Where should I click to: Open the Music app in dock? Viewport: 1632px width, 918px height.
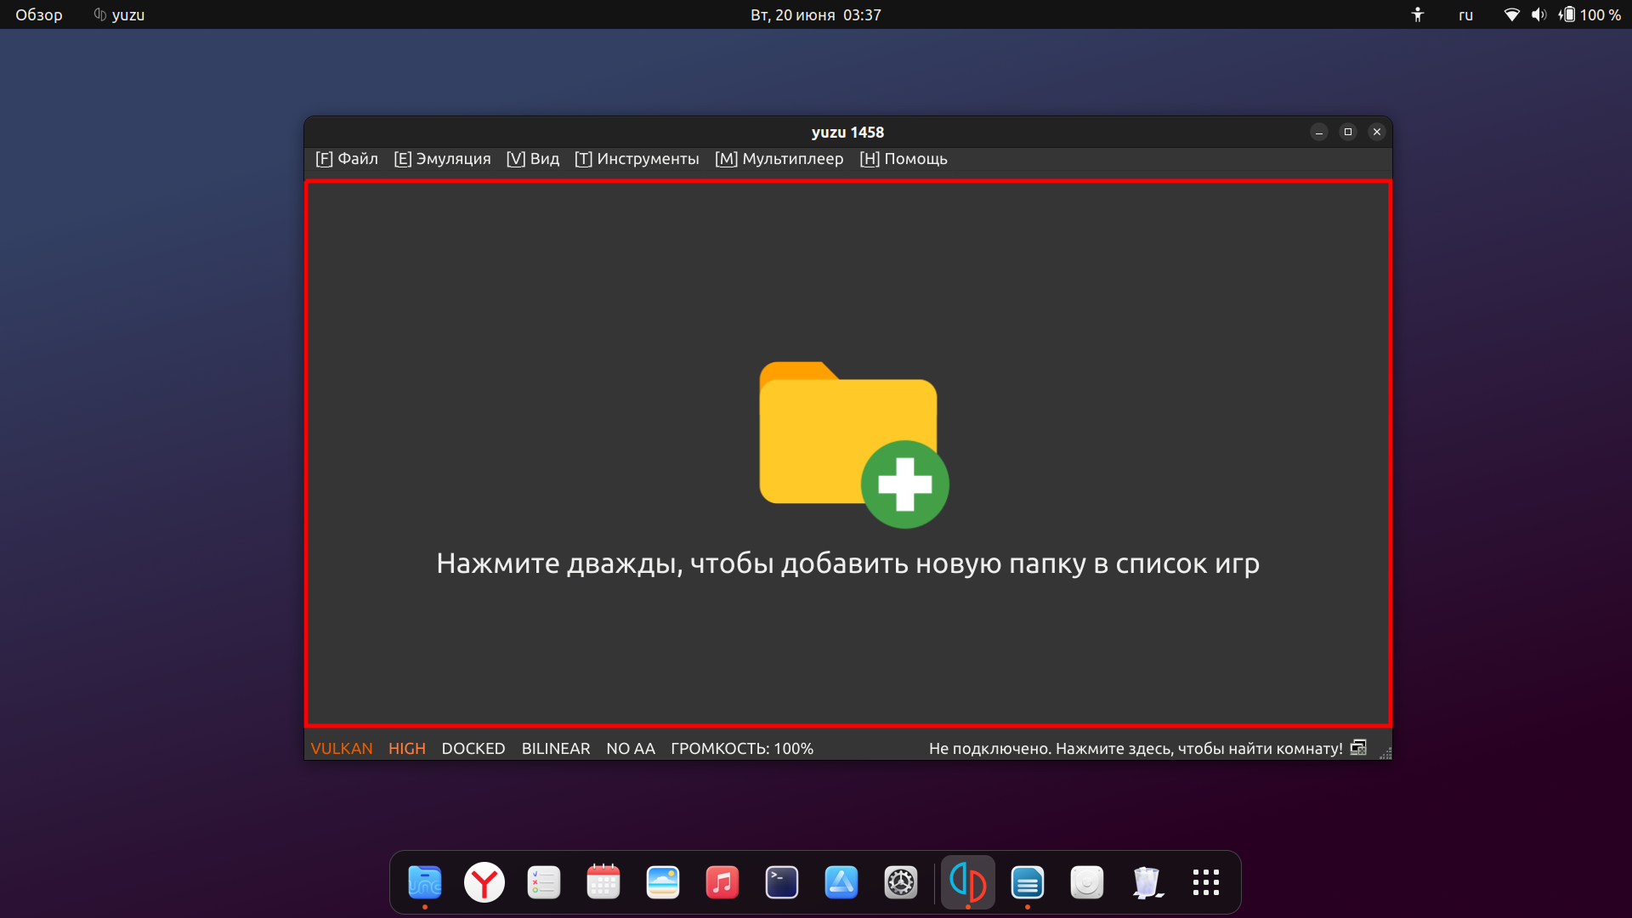click(x=722, y=882)
